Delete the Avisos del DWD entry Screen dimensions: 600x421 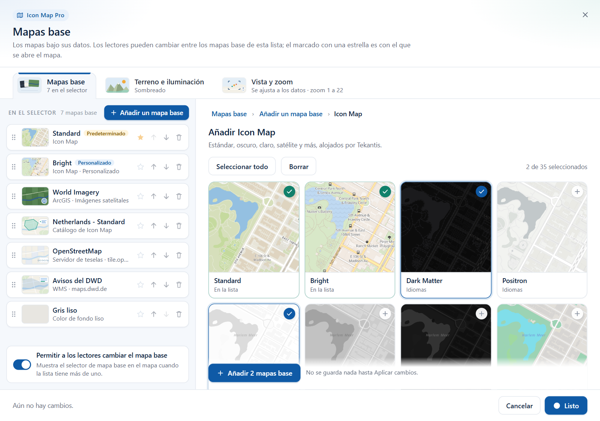179,285
